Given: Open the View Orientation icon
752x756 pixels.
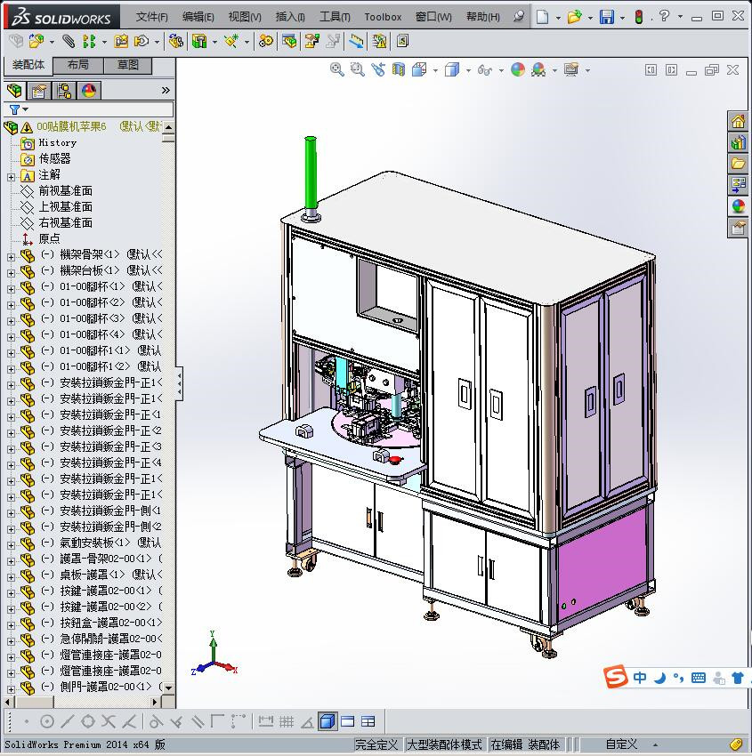Looking at the screenshot, I should coord(419,70).
